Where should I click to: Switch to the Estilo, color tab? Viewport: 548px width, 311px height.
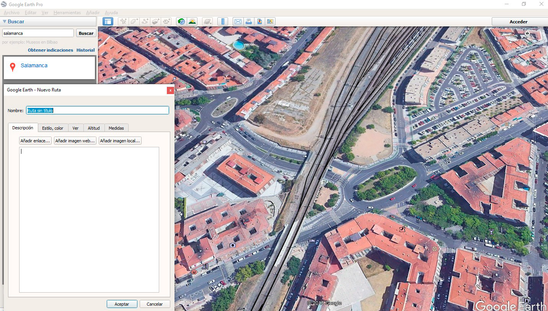[x=53, y=128]
